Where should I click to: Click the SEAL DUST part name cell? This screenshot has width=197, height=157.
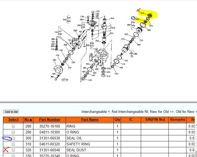pyautogui.click(x=76, y=150)
